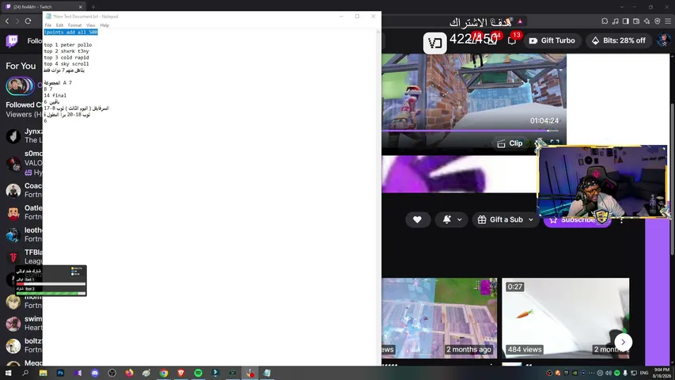Open the Twitch user avatar menu
This screenshot has width=675, height=380.
663,40
